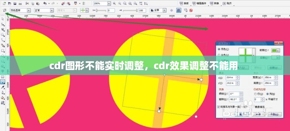This screenshot has height=131, width=290.
Task: Select the Rectangle tool in toolbox
Action: pyautogui.click(x=3, y=50)
